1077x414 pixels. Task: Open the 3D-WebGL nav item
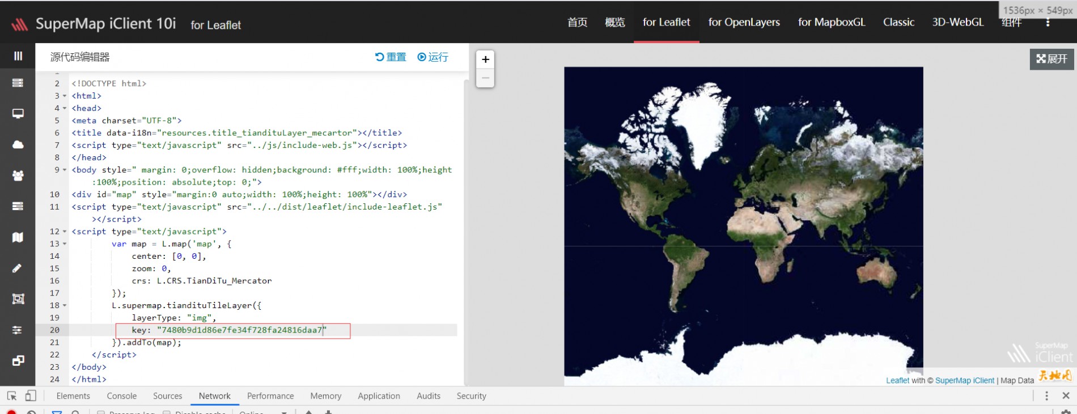click(x=958, y=22)
